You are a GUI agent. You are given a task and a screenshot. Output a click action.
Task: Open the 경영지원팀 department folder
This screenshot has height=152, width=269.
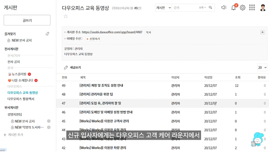pos(15,115)
